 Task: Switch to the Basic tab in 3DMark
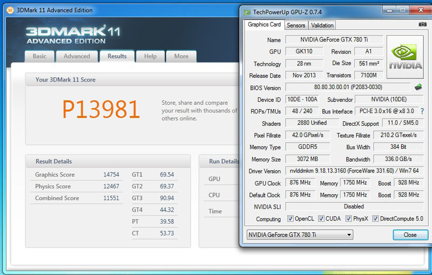click(x=39, y=56)
